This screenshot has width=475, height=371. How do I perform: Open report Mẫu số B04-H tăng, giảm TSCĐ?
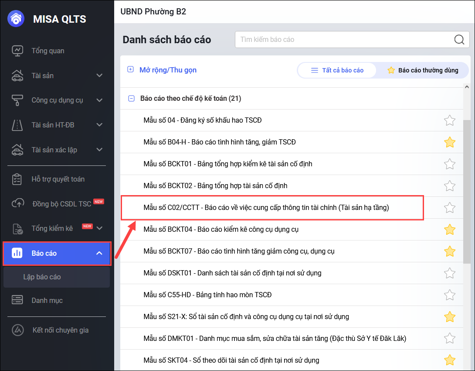tap(220, 142)
